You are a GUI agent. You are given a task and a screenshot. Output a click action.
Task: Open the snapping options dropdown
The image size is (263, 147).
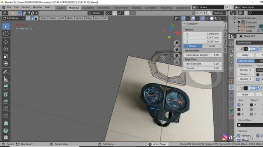(x=120, y=13)
